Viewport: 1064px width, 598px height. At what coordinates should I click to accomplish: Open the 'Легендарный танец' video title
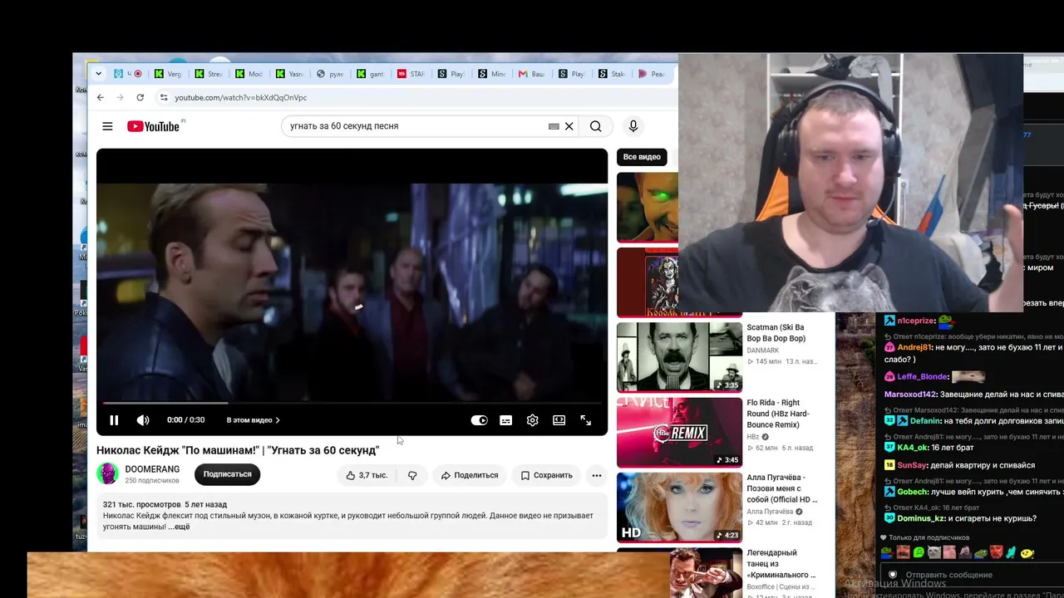(x=781, y=563)
